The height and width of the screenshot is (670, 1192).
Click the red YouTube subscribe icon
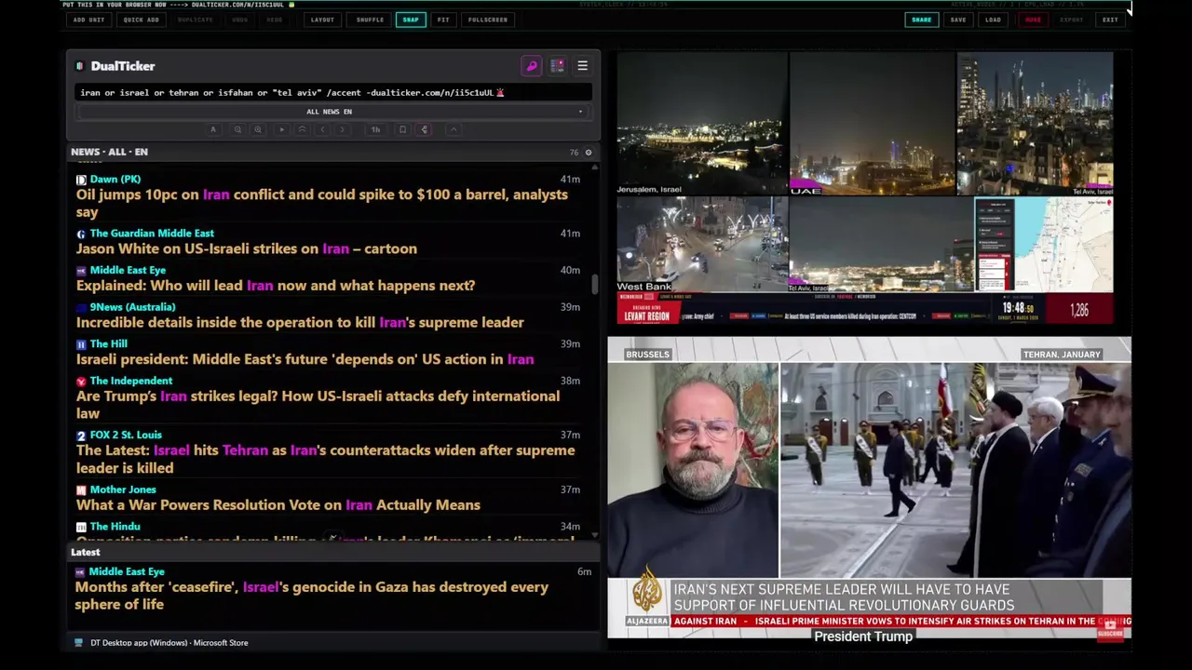click(1110, 628)
